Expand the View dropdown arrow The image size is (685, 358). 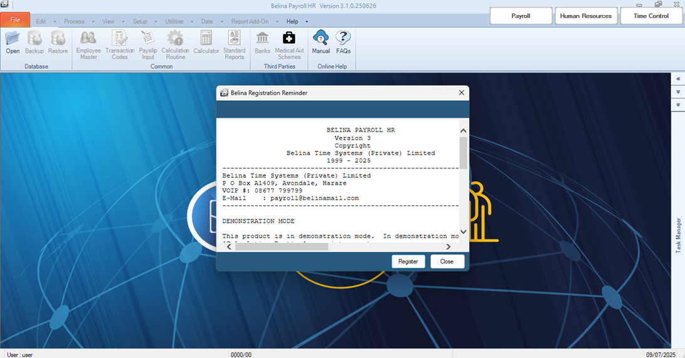pos(123,22)
